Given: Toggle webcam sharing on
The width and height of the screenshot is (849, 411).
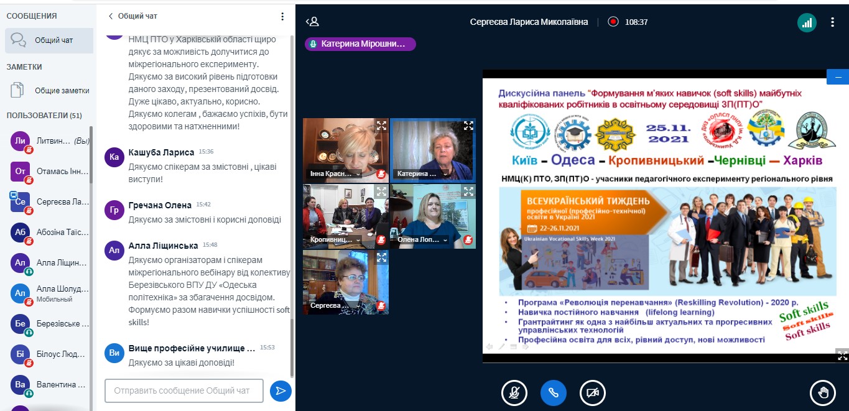Looking at the screenshot, I should pyautogui.click(x=592, y=392).
